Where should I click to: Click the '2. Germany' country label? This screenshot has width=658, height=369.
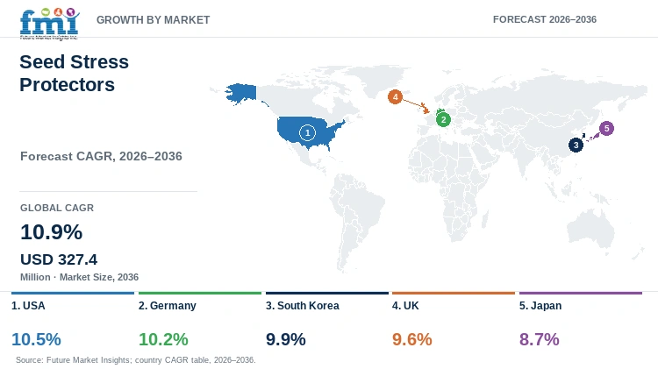coord(168,306)
